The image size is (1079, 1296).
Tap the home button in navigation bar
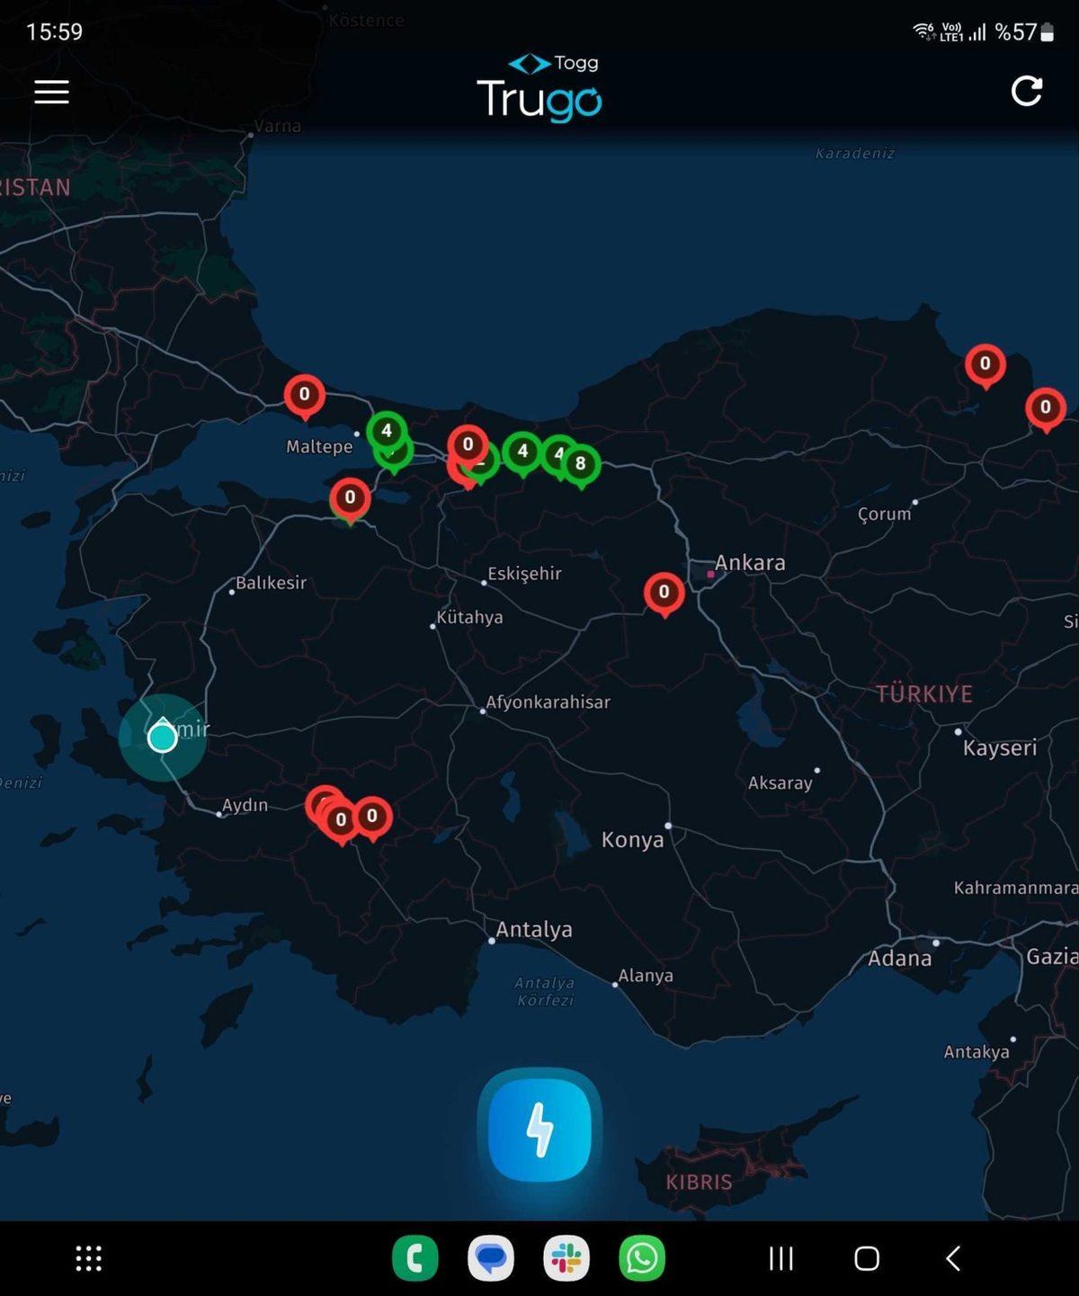click(866, 1259)
